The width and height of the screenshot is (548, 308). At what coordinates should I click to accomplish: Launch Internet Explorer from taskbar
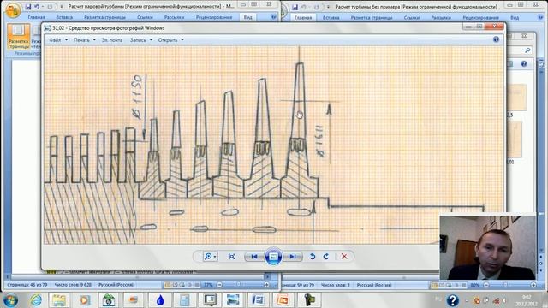36,300
